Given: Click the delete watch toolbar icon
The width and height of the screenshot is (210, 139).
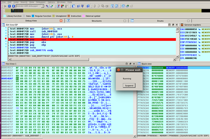Looking at the screenshot, I should pyautogui.click(x=132, y=6).
